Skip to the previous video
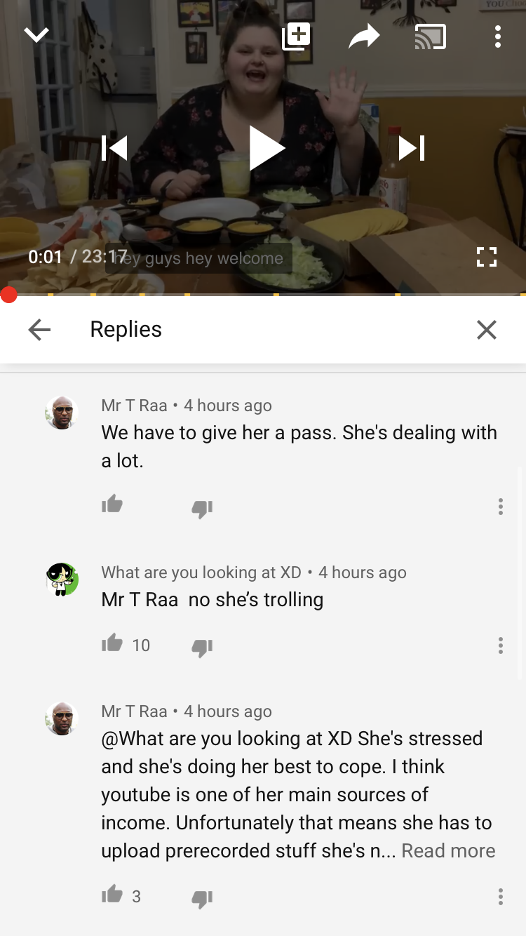 [114, 148]
